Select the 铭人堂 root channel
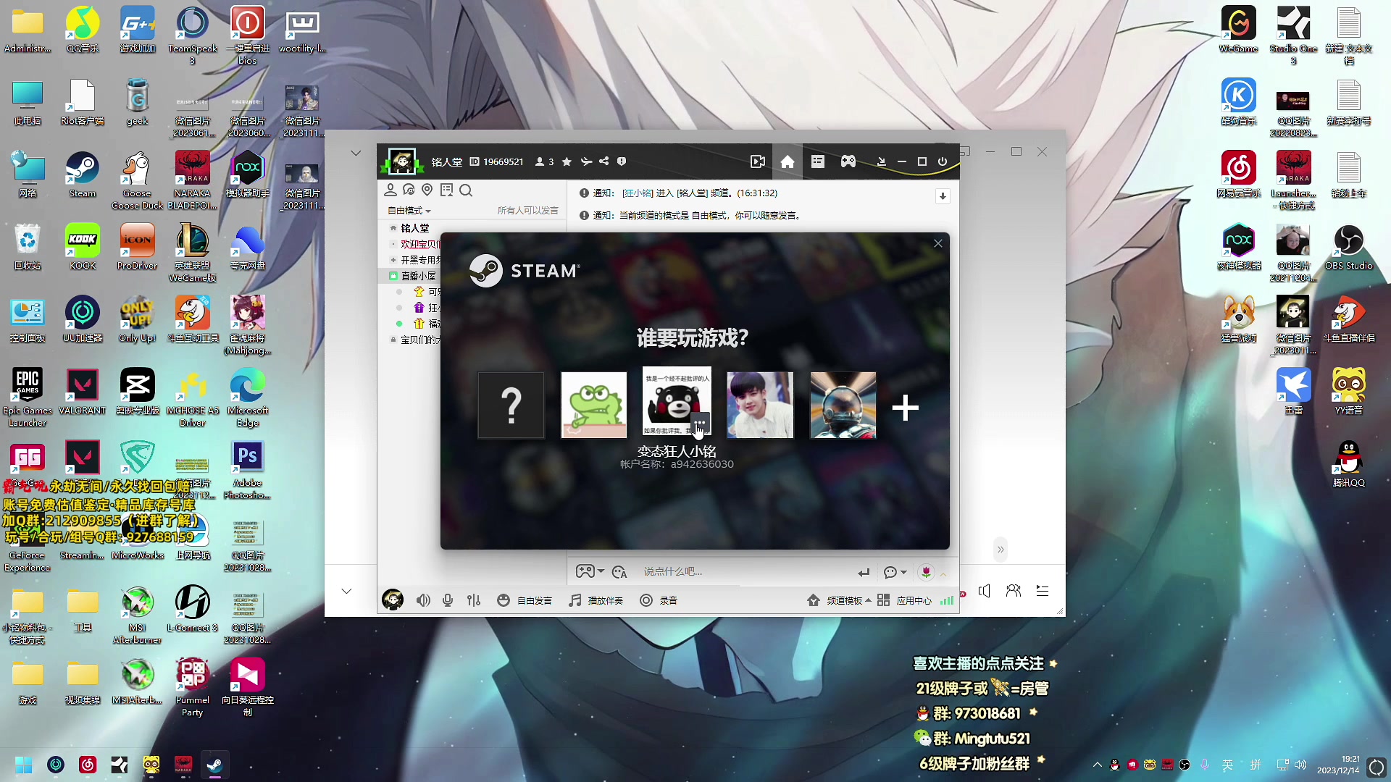Image resolution: width=1391 pixels, height=782 pixels. coord(415,228)
